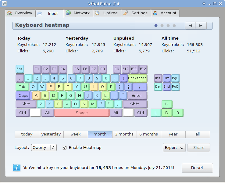Click the Enter key on heatmap
225x183 pixels.
point(137,96)
